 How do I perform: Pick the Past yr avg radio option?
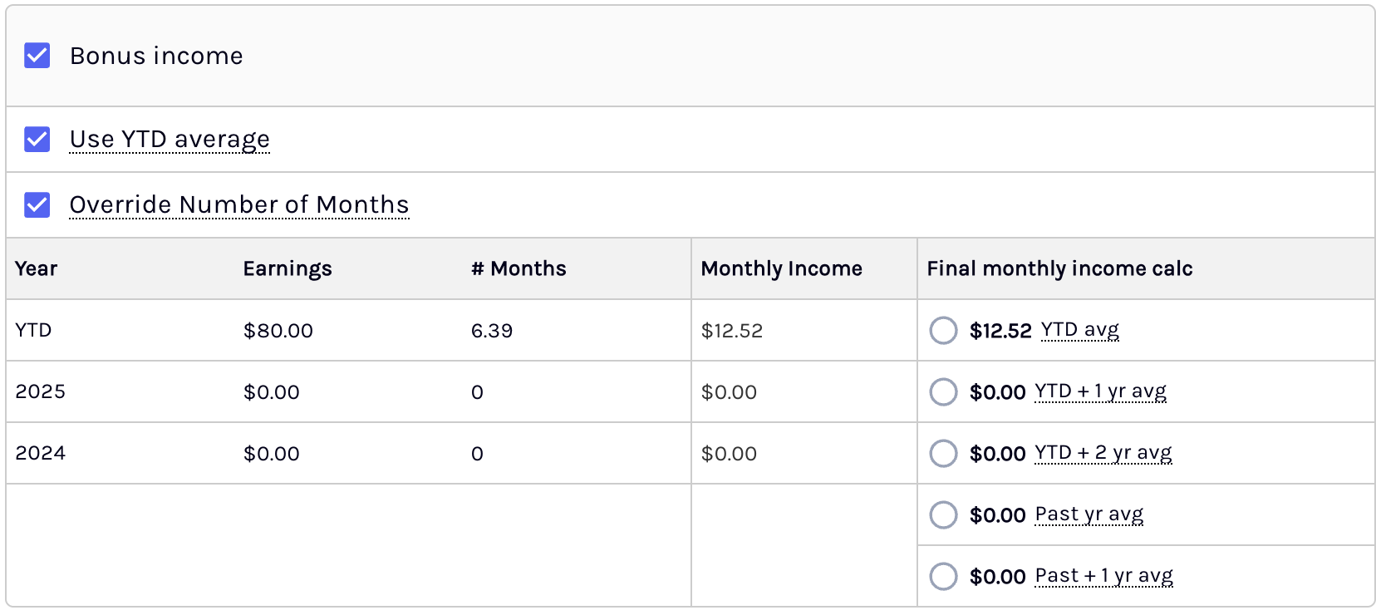943,514
